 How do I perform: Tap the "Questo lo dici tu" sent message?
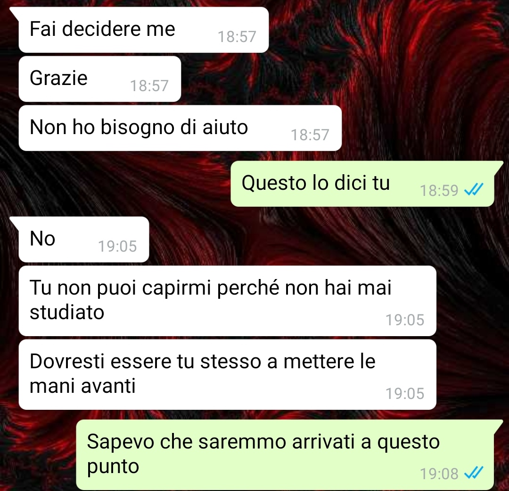coord(362,184)
